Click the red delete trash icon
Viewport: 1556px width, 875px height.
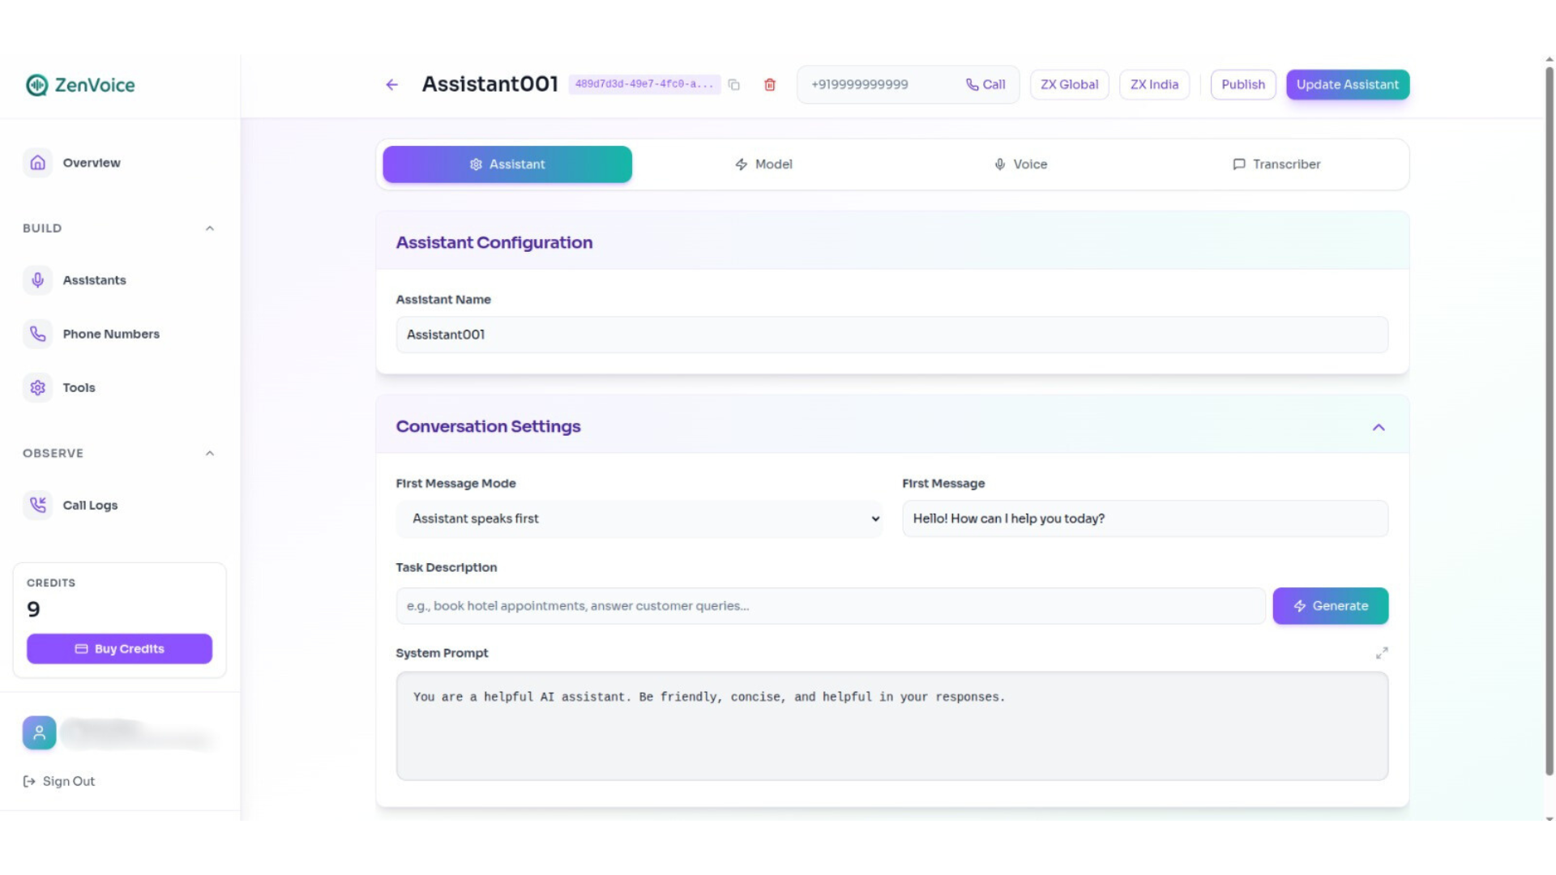tap(770, 84)
